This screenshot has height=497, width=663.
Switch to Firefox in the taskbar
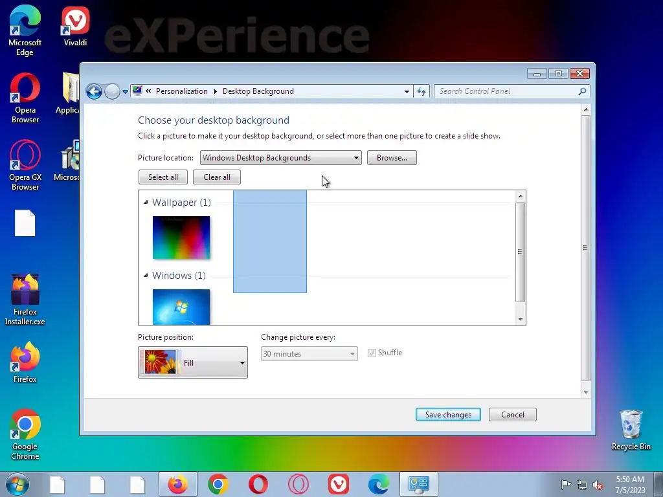point(178,484)
